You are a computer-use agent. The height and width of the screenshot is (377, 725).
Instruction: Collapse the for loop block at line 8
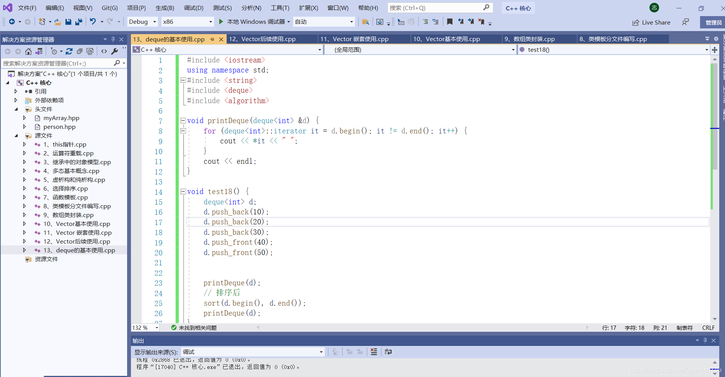pyautogui.click(x=183, y=131)
